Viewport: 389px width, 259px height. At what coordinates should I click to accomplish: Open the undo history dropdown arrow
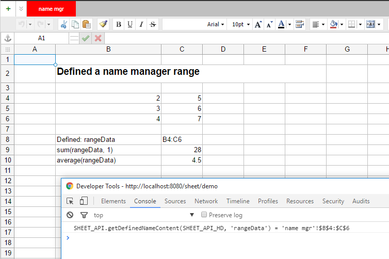[x=30, y=24]
